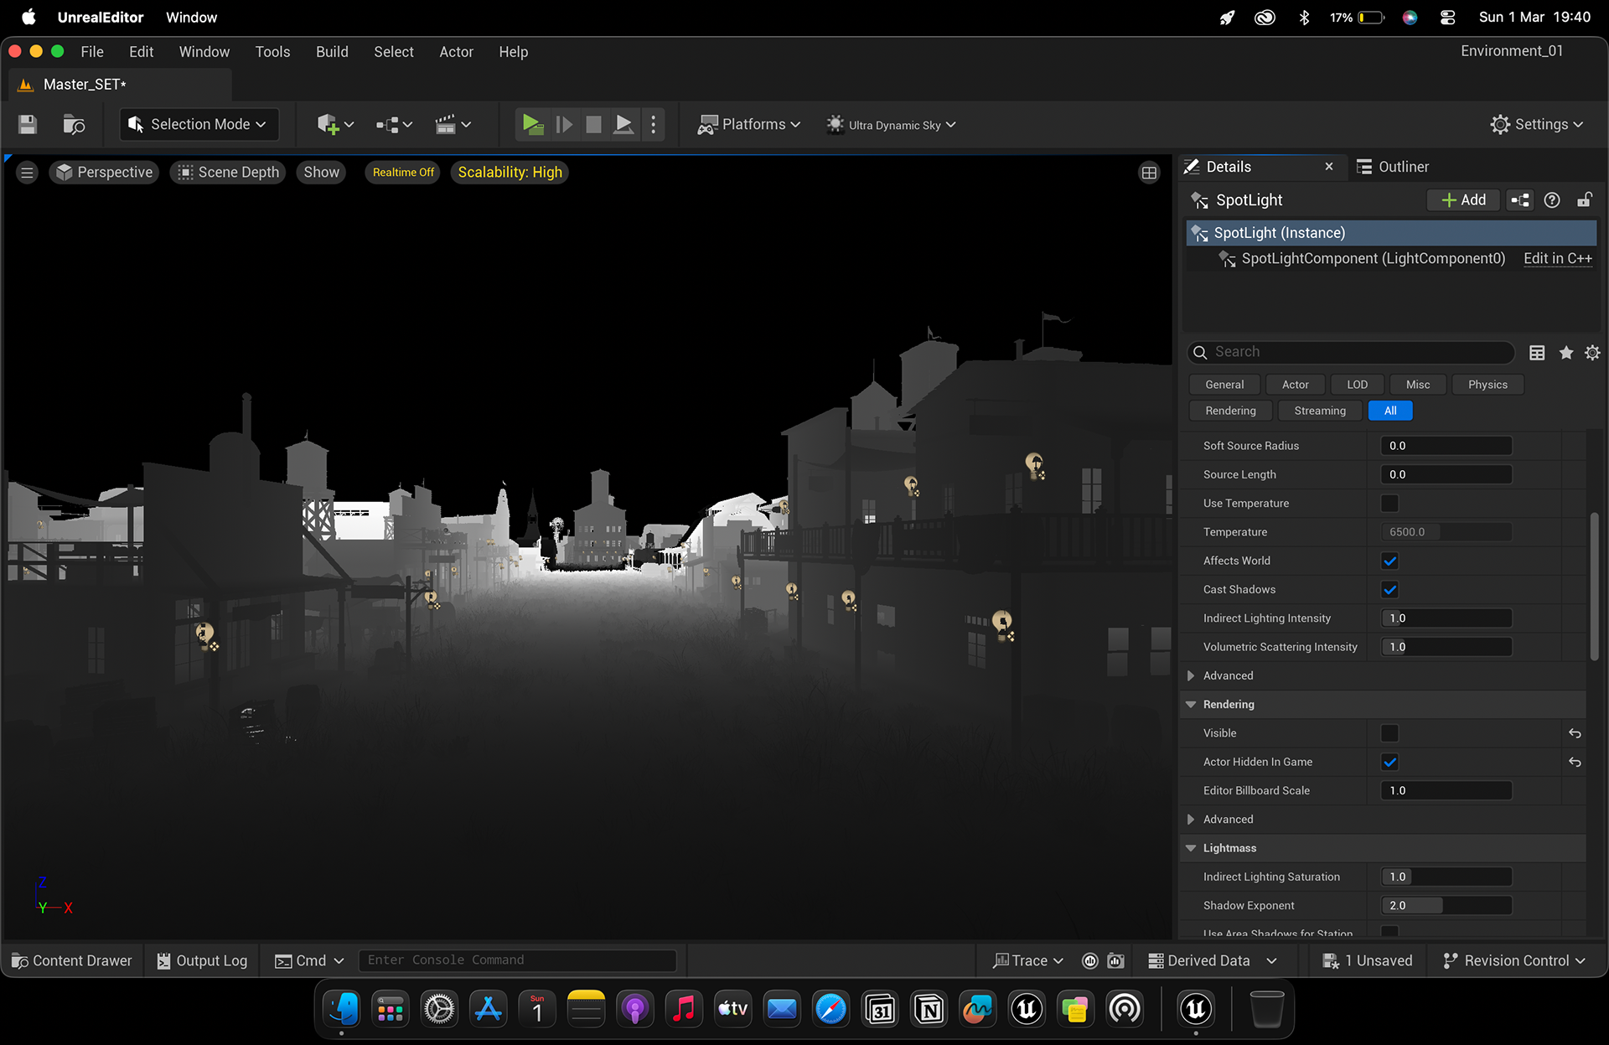This screenshot has height=1045, width=1609.
Task: Enable the Use Temperature checkbox
Action: pyautogui.click(x=1389, y=504)
